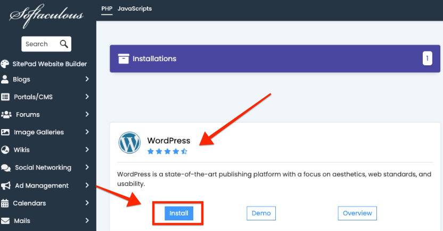
Task: Click the SitePad palette icon
Action: [x=5, y=64]
